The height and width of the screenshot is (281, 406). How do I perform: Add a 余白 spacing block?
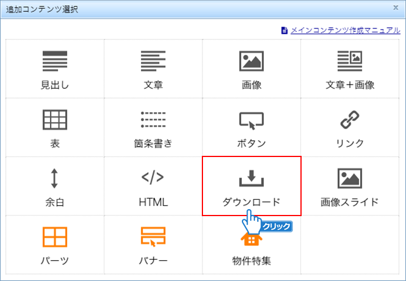pos(55,178)
